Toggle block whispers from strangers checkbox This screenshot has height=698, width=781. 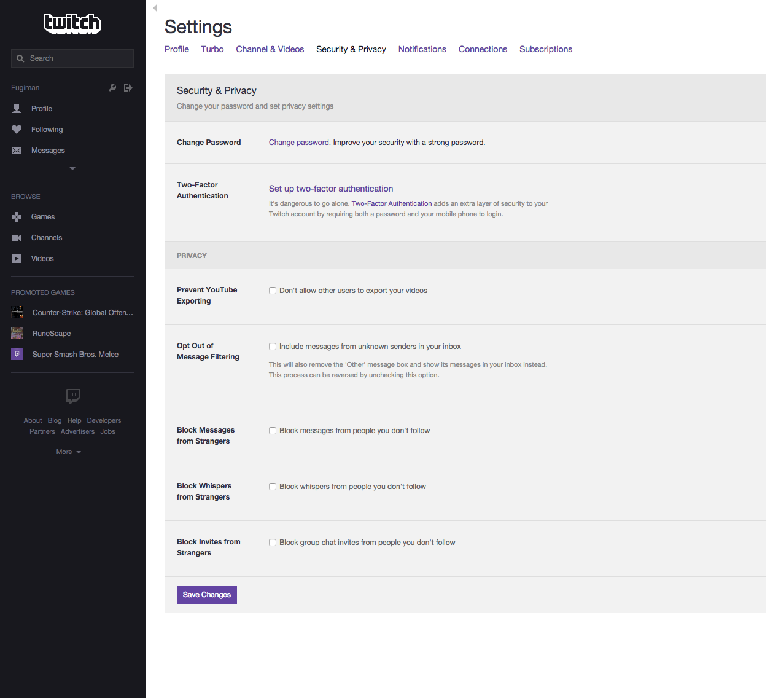(273, 487)
